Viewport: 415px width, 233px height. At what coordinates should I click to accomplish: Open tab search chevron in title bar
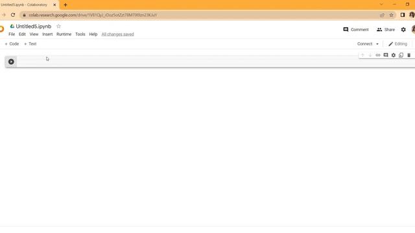pyautogui.click(x=381, y=5)
